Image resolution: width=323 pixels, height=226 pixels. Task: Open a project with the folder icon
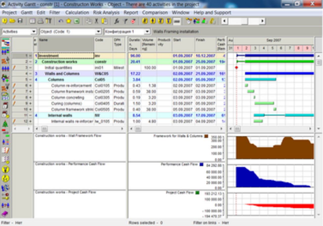[12, 21]
